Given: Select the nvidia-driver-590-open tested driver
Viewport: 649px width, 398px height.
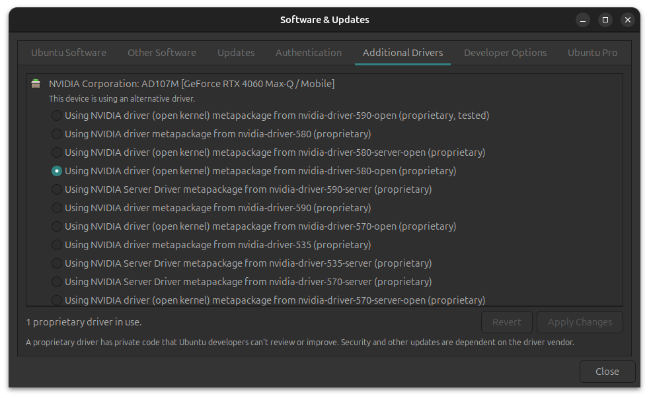Looking at the screenshot, I should (x=57, y=115).
